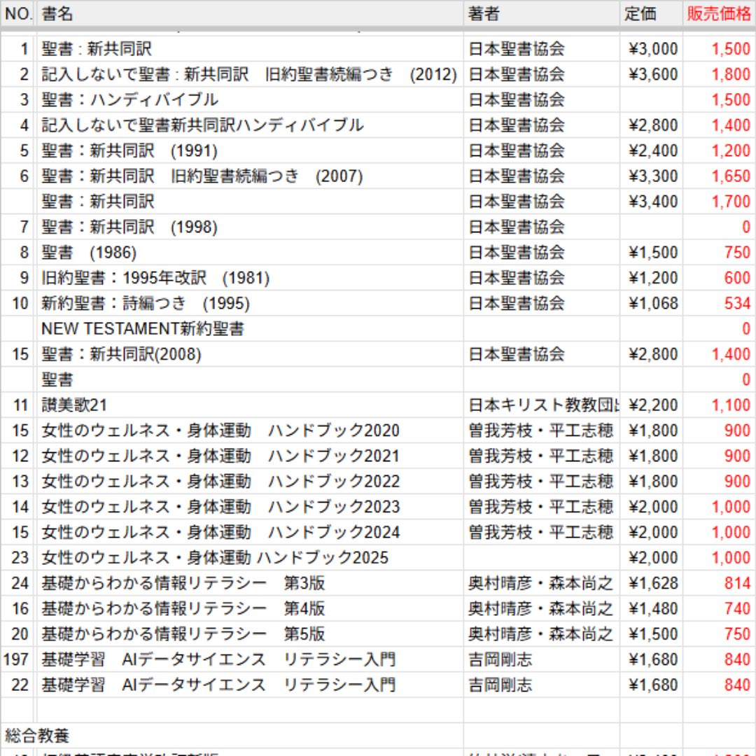Click the author cell 日本キリスト教教団

(x=541, y=405)
